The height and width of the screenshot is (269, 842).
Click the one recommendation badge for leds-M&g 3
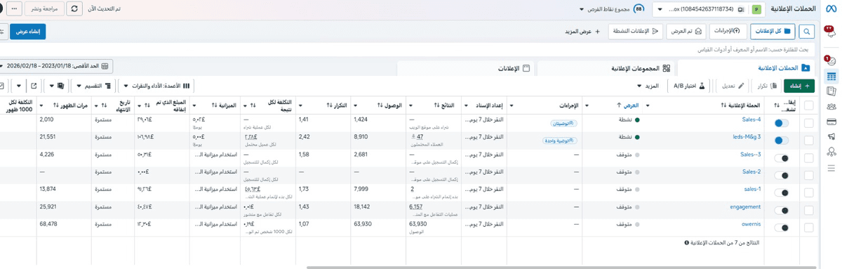click(560, 140)
